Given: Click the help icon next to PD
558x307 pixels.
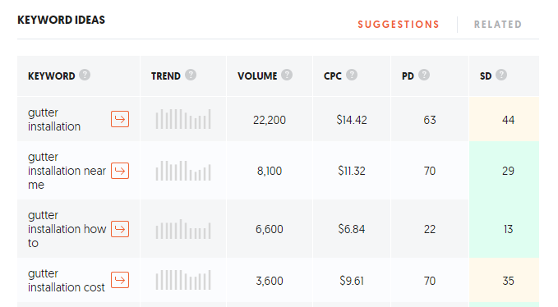Looking at the screenshot, I should [x=424, y=75].
